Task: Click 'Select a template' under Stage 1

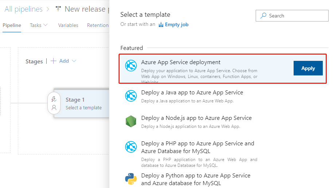Action: (x=84, y=107)
